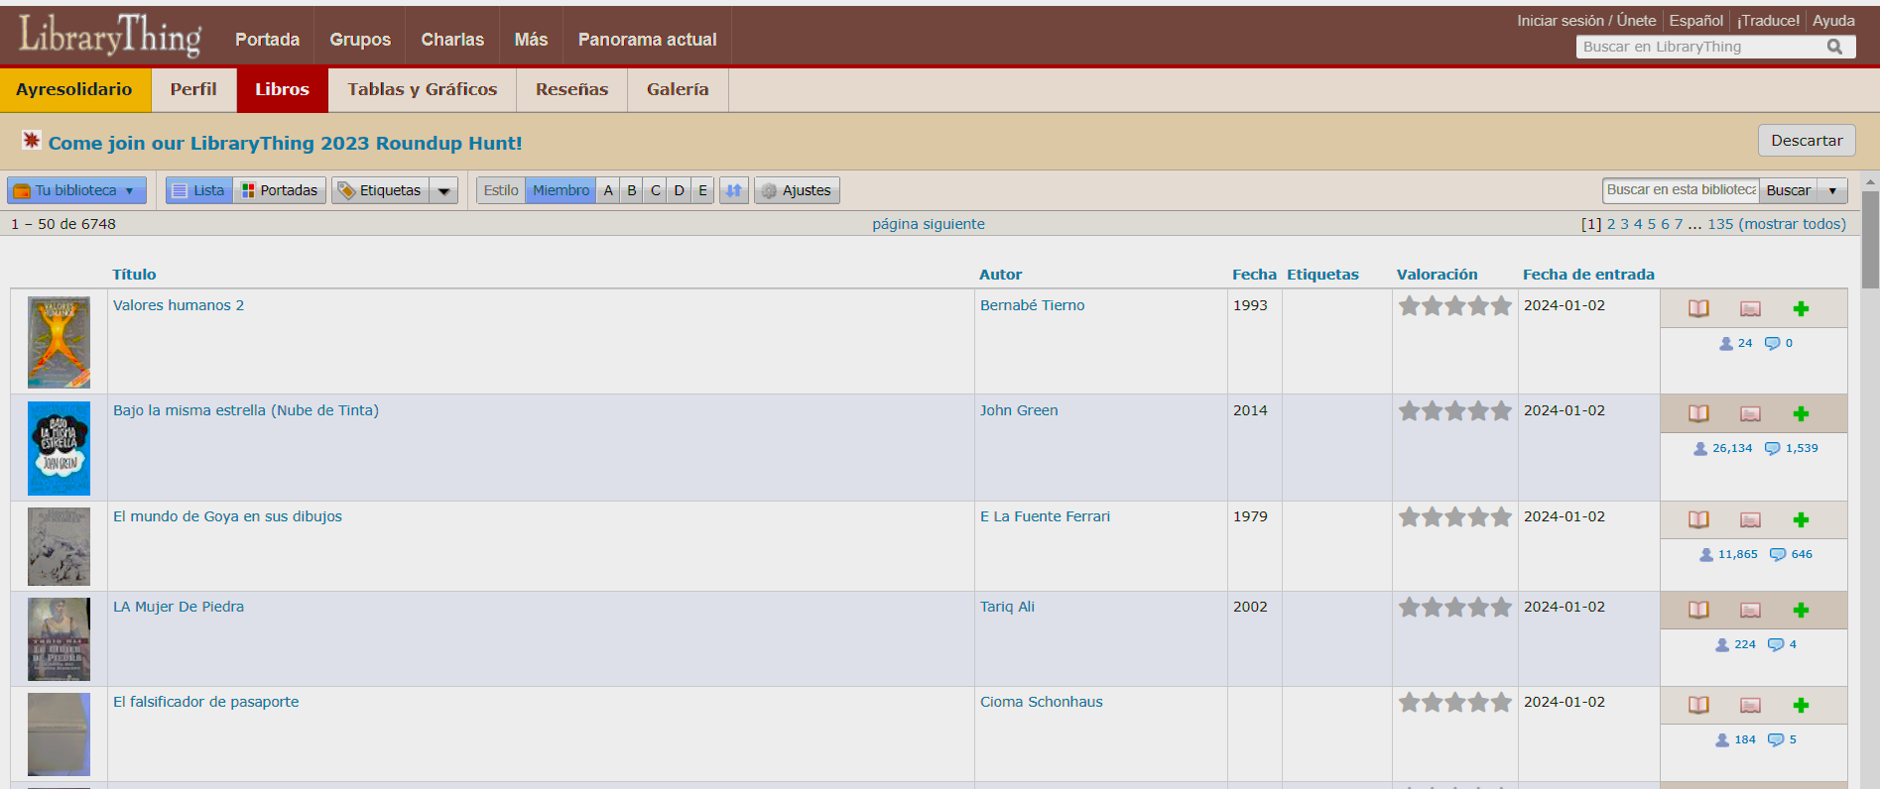The height and width of the screenshot is (789, 1880).
Task: Click the pink card icon for El falsificador de pasaporte
Action: pyautogui.click(x=1750, y=706)
